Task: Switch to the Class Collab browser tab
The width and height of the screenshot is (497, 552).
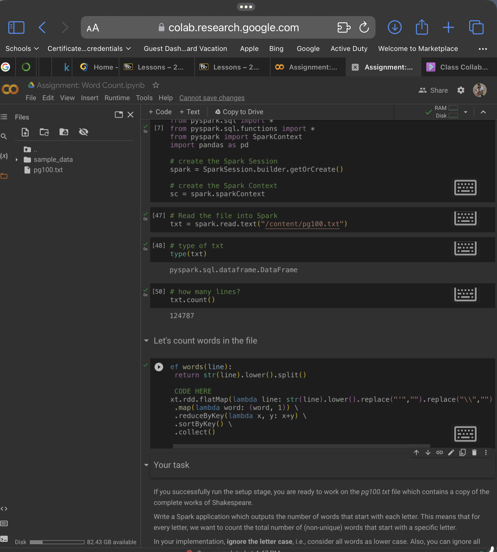Action: (459, 67)
